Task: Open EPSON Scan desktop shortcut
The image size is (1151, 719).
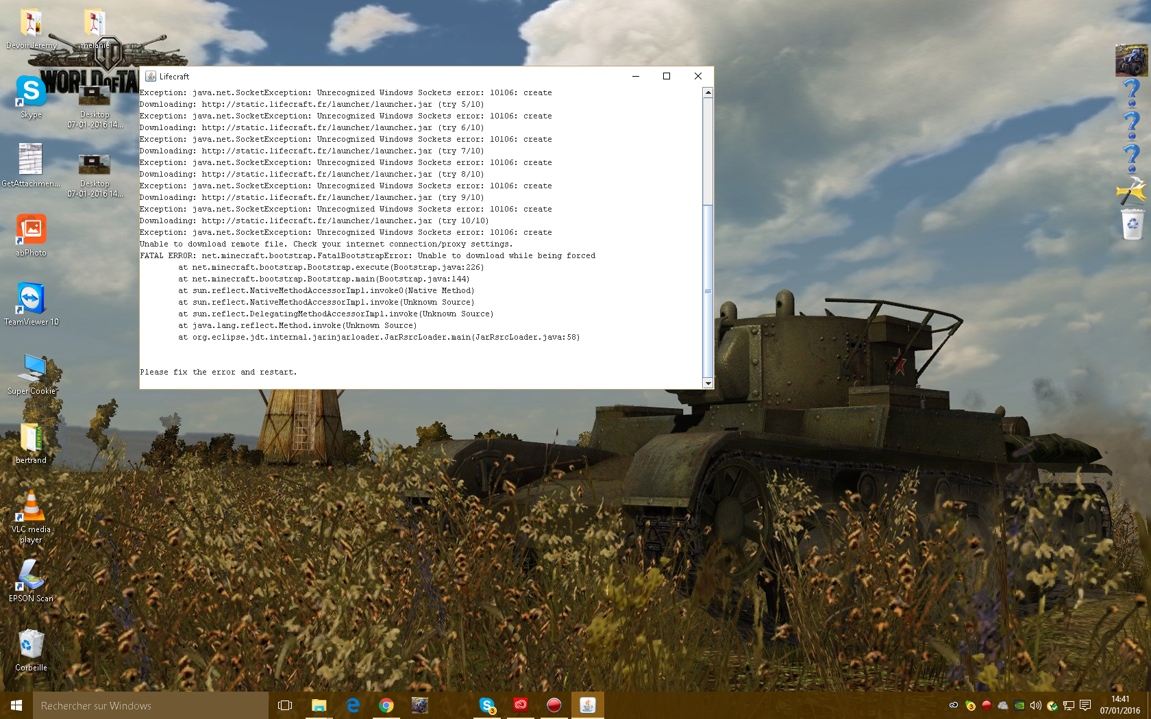Action: tap(31, 581)
